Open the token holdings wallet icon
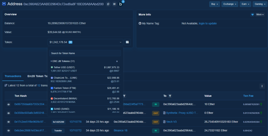Image resolution: width=268 pixels, height=136 pixels. point(127,42)
